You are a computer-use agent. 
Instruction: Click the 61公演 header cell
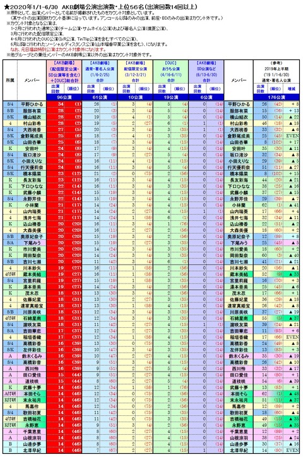coord(100,97)
